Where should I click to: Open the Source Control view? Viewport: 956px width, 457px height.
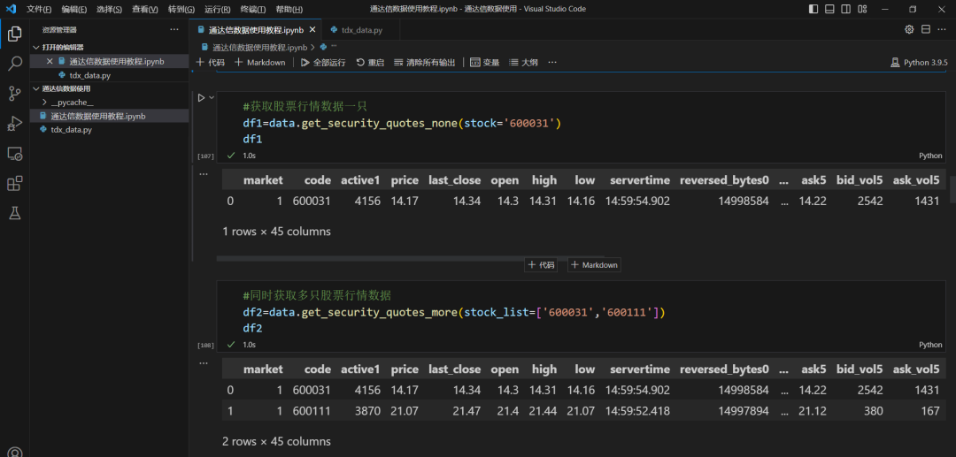pyautogui.click(x=15, y=94)
